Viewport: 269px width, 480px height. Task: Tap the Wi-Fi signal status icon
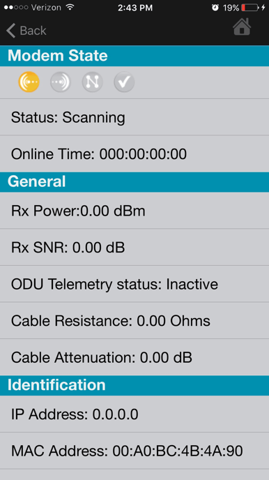click(70, 8)
